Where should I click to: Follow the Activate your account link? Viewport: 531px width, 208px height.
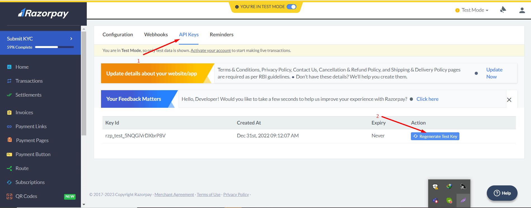click(x=210, y=51)
